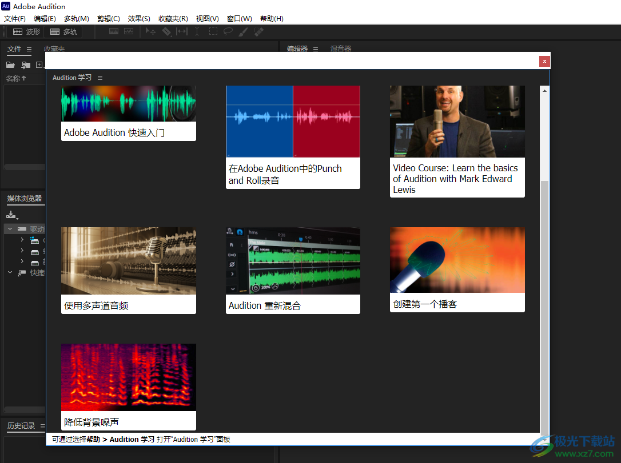This screenshot has height=463, width=621.
Task: Click the 多轨 button
Action: (x=63, y=31)
